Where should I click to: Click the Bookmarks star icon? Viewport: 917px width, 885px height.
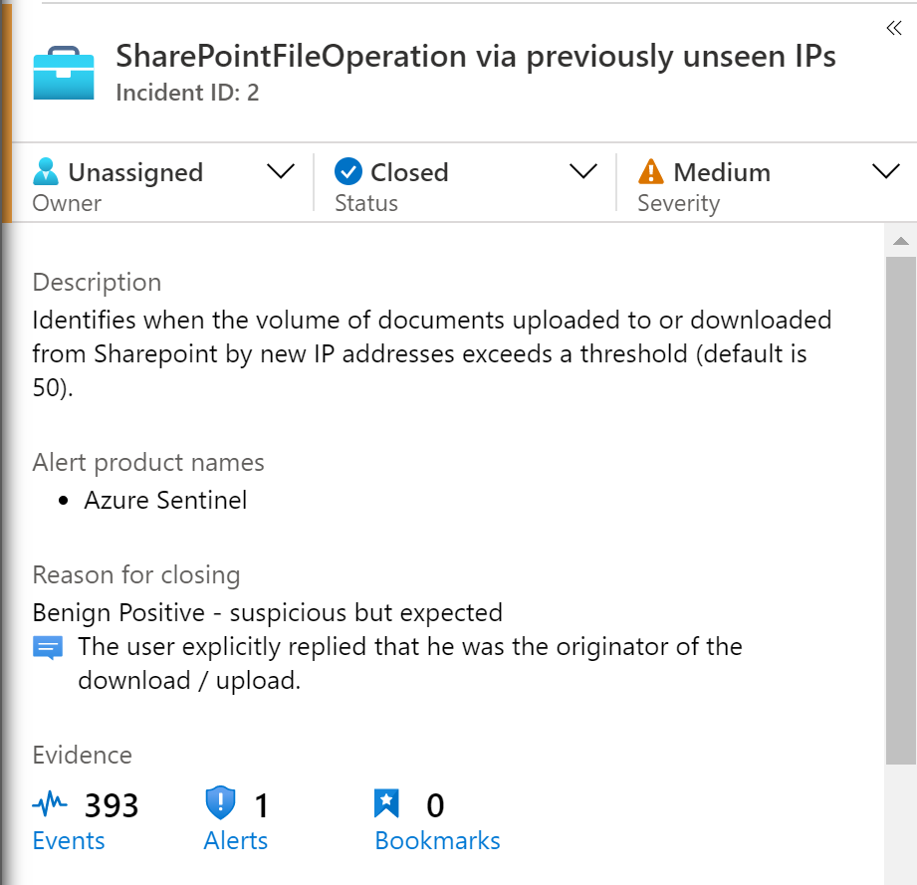pos(386,803)
